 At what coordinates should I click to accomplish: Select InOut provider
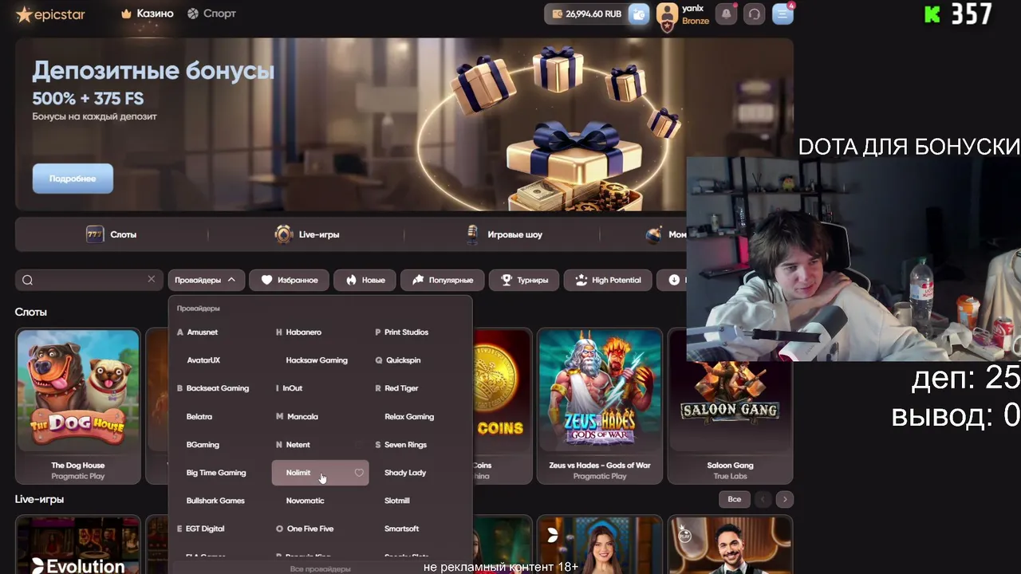pos(294,388)
